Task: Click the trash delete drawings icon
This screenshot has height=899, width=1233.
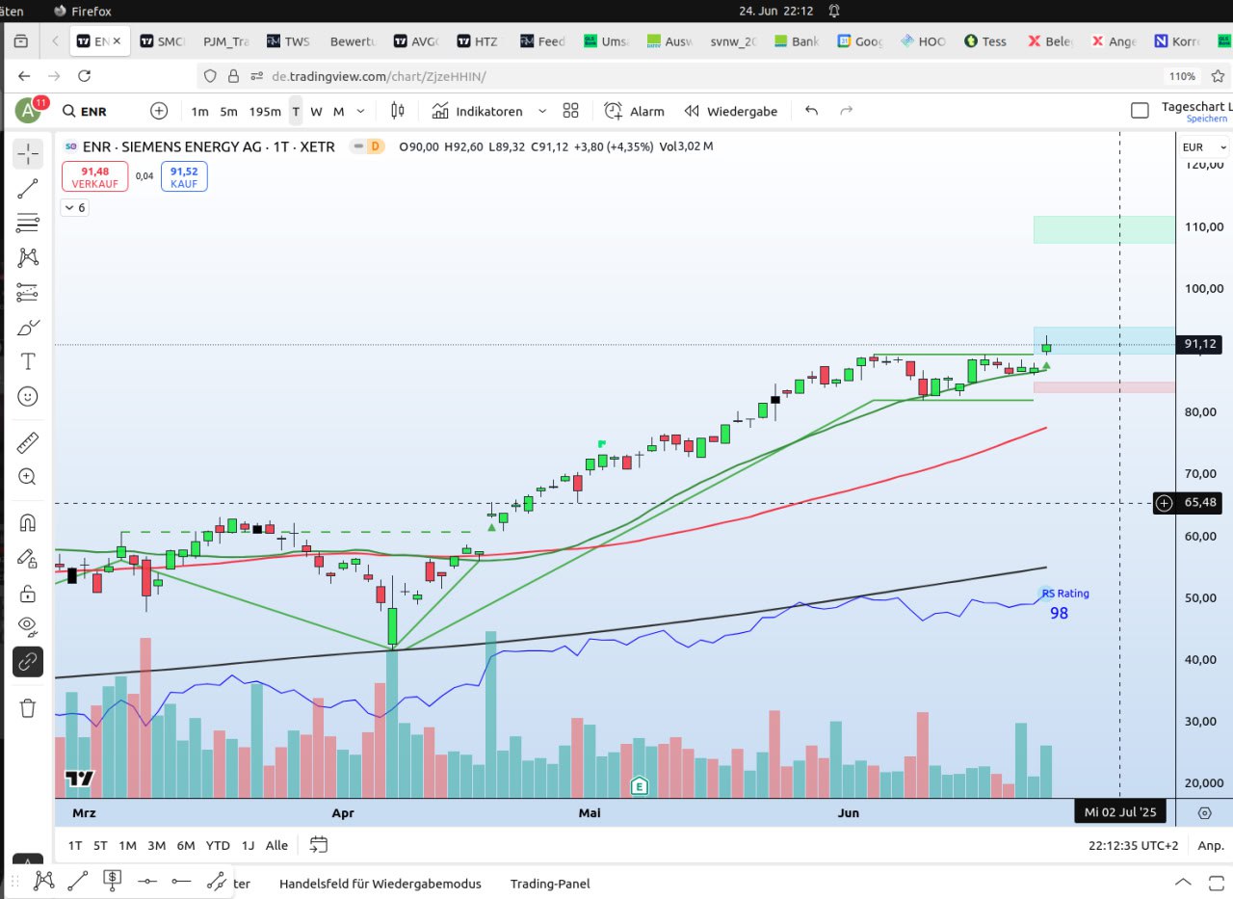Action: [x=28, y=708]
